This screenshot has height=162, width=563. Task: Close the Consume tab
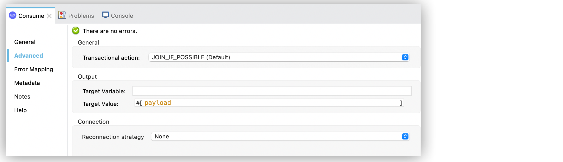pos(49,16)
